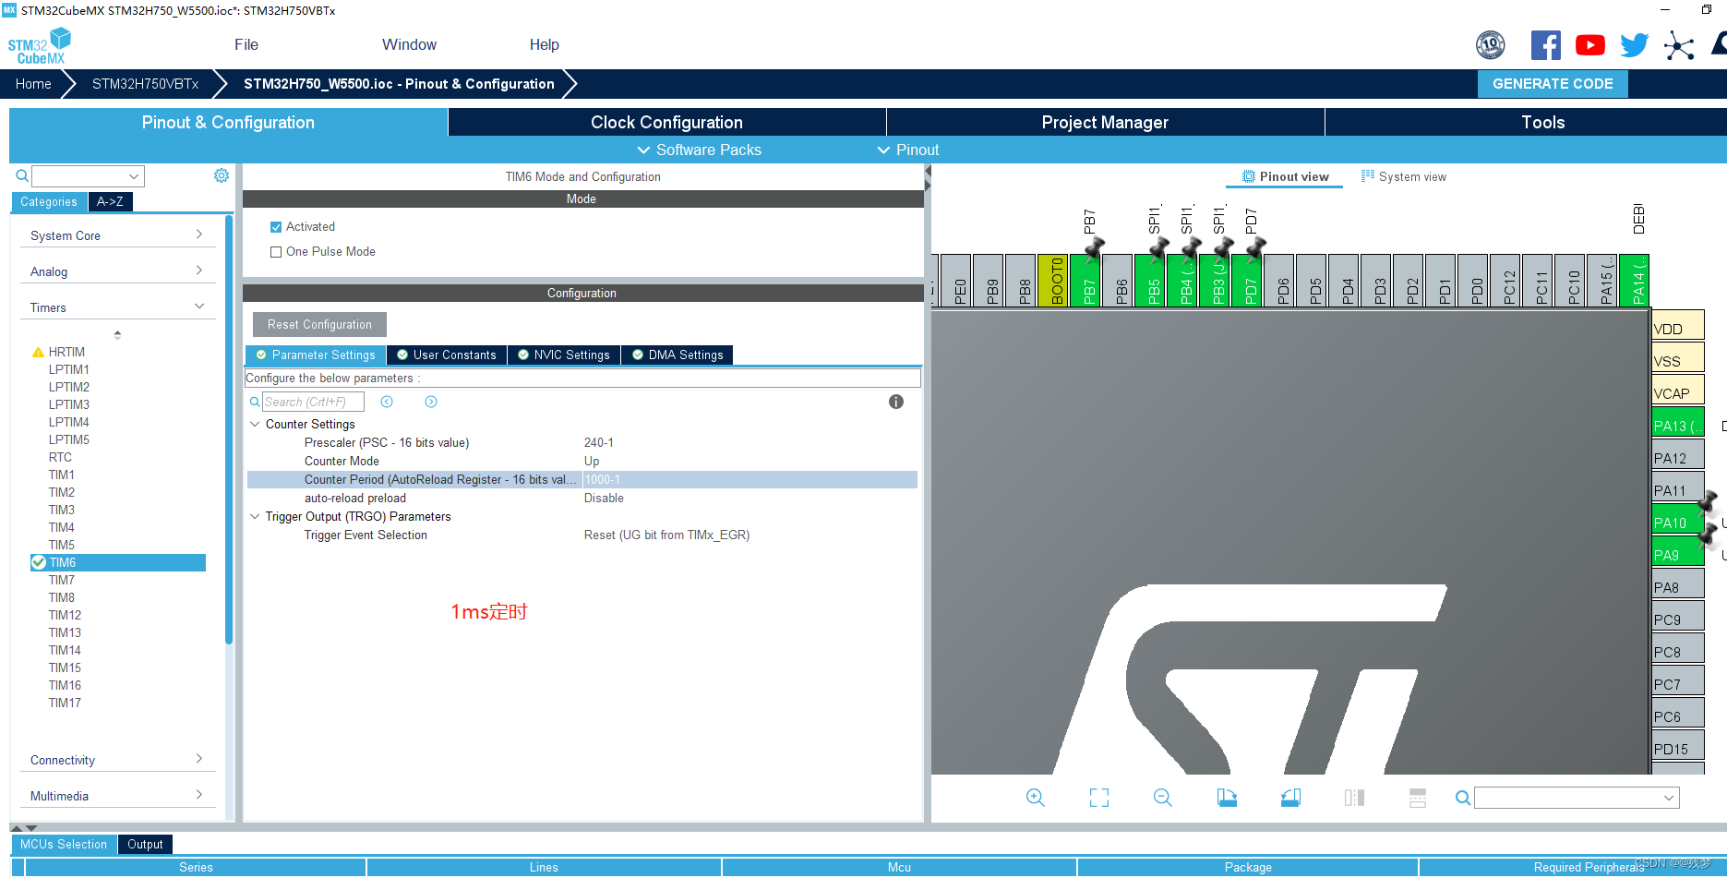Open the Facebook icon link

tap(1545, 45)
